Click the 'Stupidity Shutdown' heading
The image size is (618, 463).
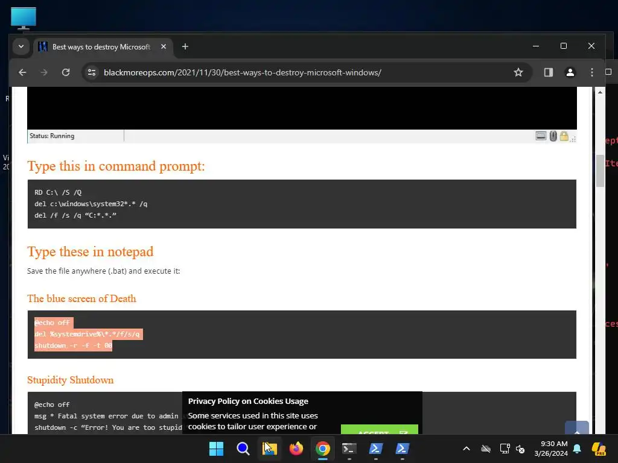(70, 380)
